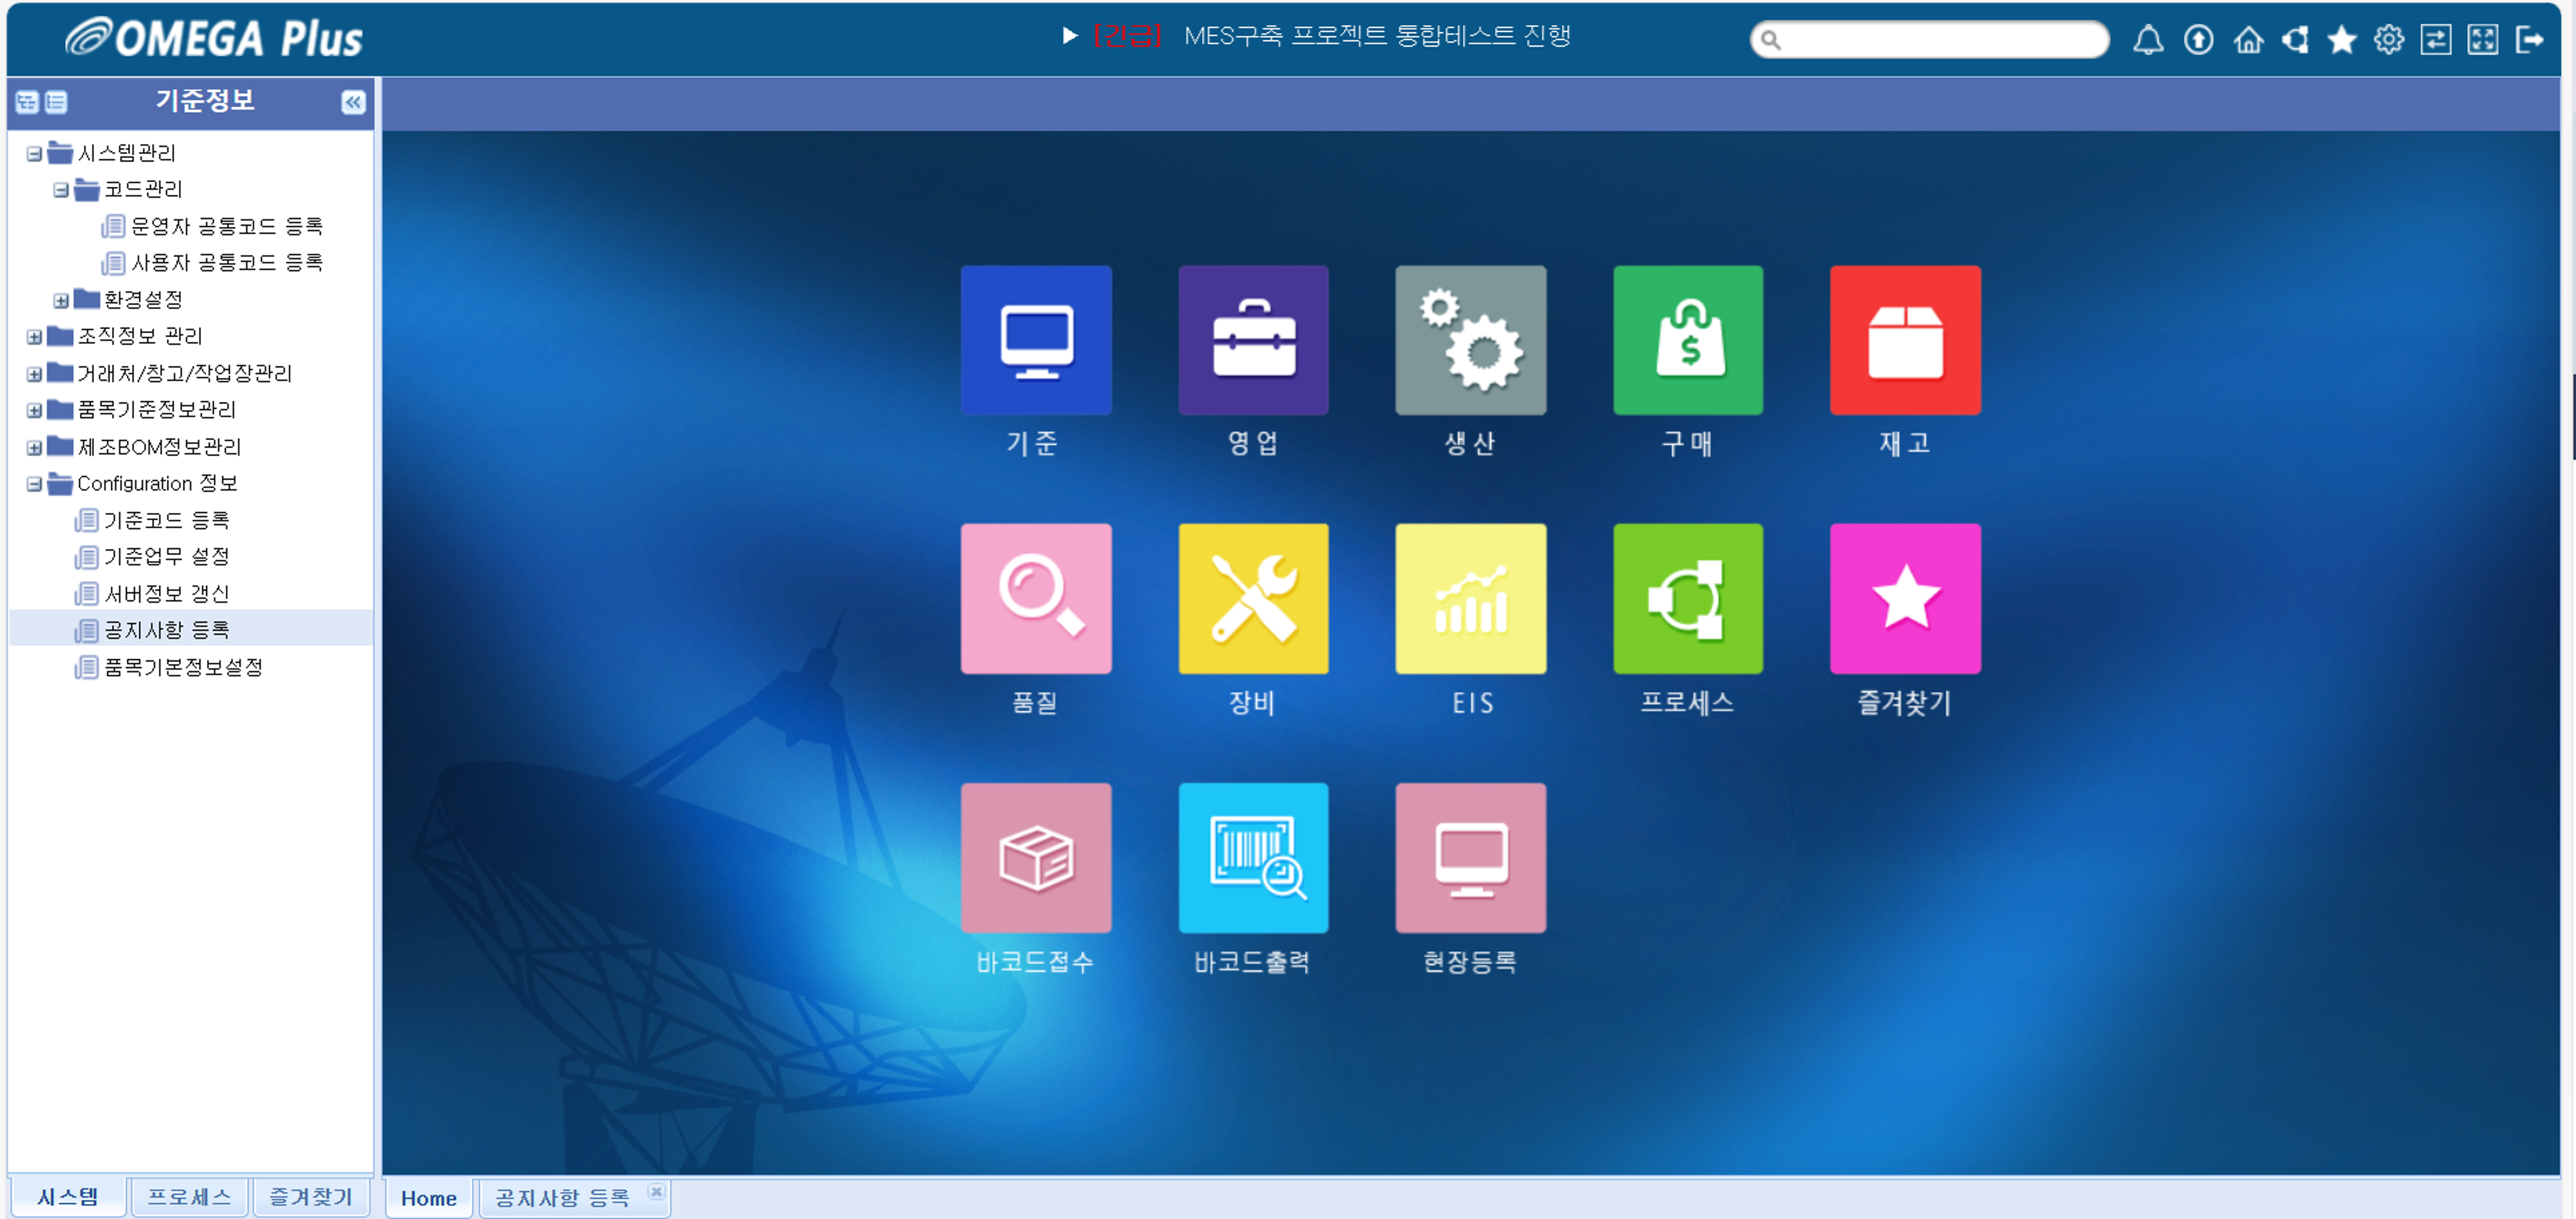The height and width of the screenshot is (1219, 2576).
Task: Open 운영자 공통코드 등록 item
Action: (x=227, y=226)
